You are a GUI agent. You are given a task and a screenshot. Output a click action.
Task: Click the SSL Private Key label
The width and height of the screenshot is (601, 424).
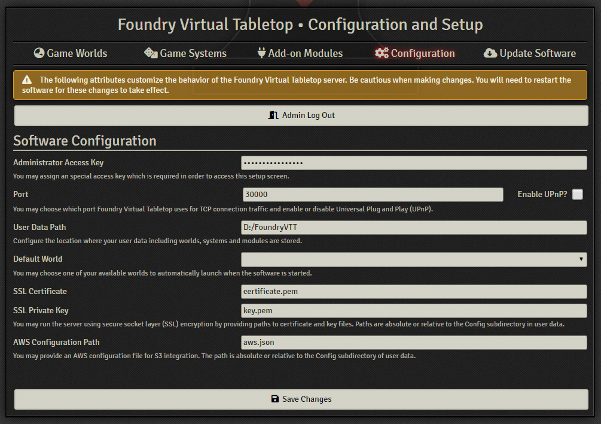tap(41, 310)
